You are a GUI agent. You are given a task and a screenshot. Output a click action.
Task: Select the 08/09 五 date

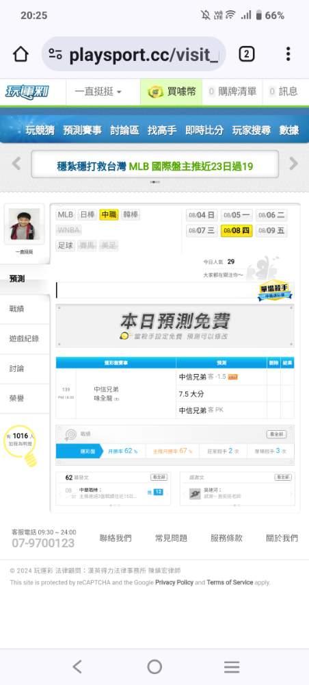click(271, 230)
